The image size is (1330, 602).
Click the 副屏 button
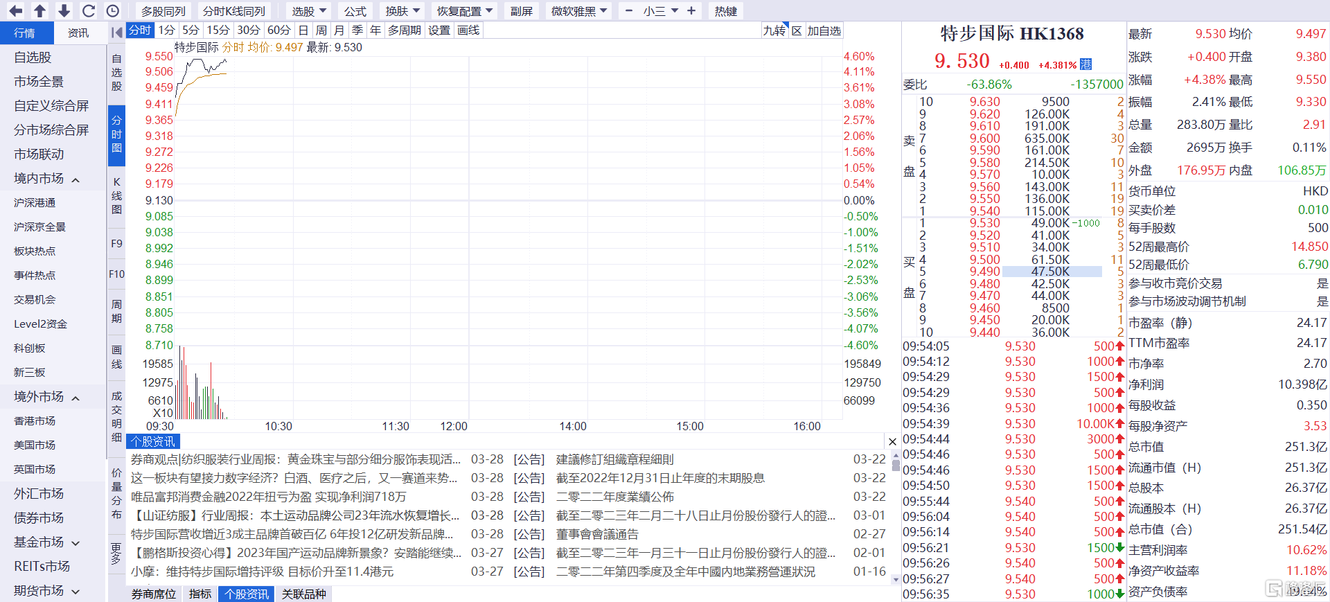pos(522,11)
